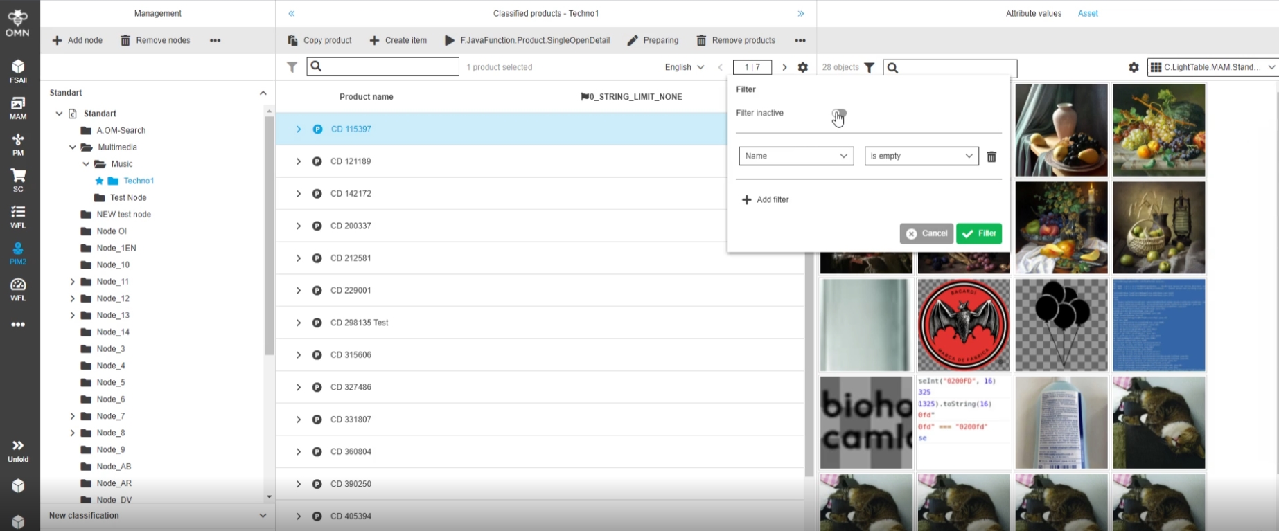Click the classification tree vertical scrollbar

pyautogui.click(x=269, y=235)
